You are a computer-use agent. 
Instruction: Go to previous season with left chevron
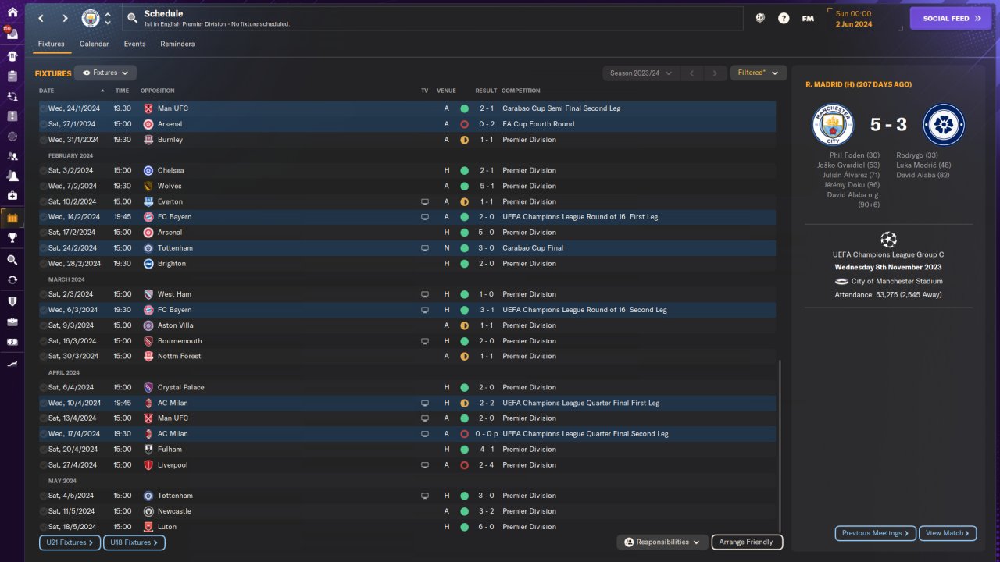[x=691, y=73]
